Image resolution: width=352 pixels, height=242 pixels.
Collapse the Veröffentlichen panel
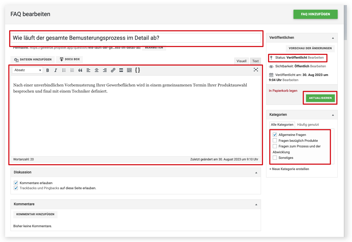(x=333, y=38)
